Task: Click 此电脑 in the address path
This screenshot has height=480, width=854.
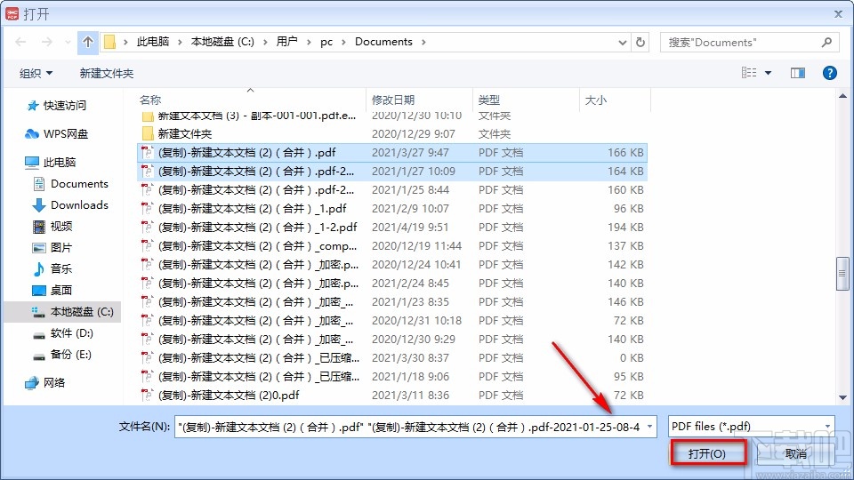Action: 152,42
